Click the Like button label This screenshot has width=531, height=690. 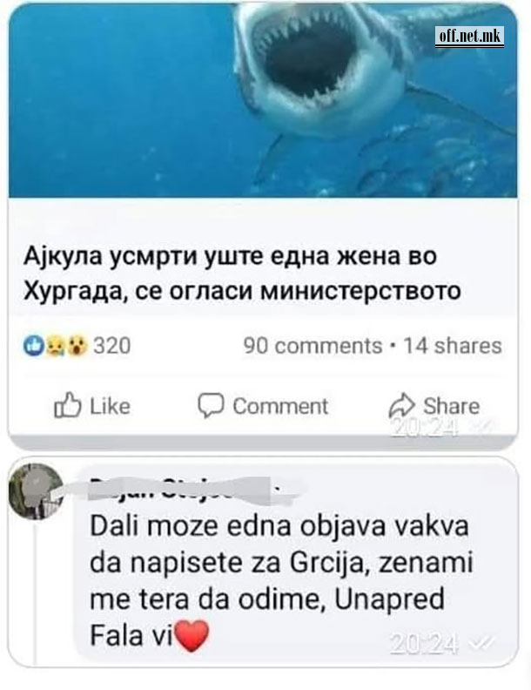(111, 406)
